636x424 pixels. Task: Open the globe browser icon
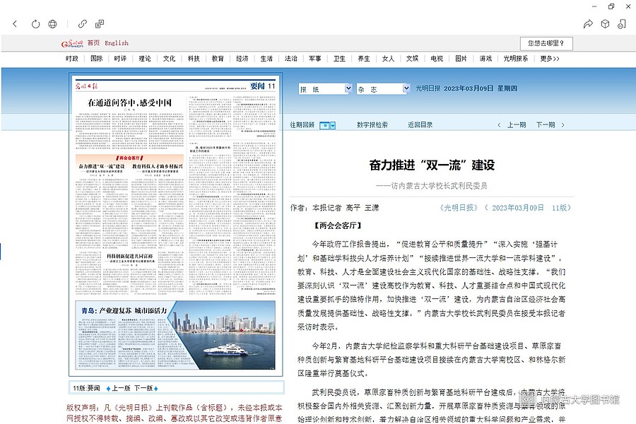(x=53, y=24)
